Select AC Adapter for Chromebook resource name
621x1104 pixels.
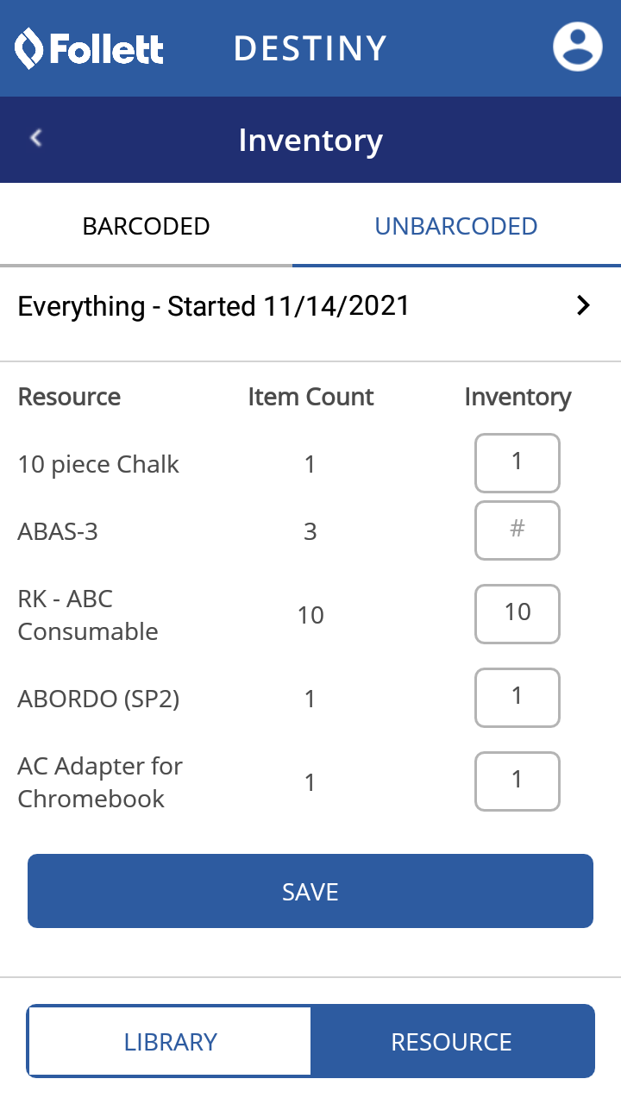click(100, 782)
